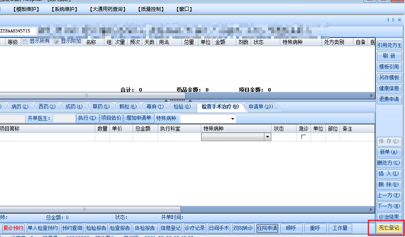Click the 模板引用 button
Viewport: 405px width, 237px height.
point(389,67)
